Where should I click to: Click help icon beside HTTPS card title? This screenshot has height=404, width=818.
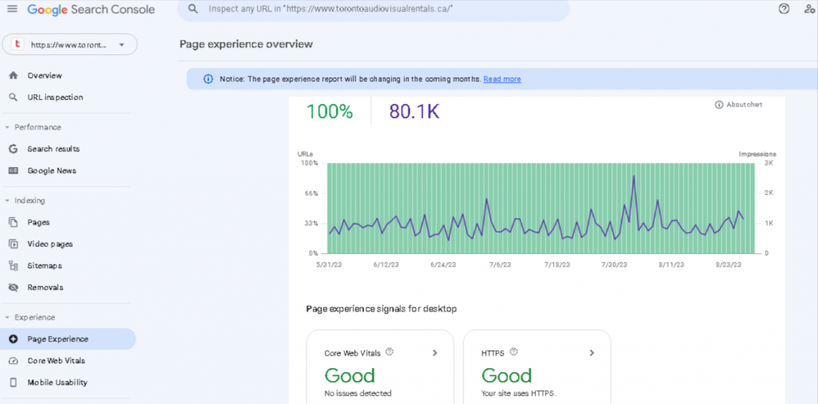514,352
